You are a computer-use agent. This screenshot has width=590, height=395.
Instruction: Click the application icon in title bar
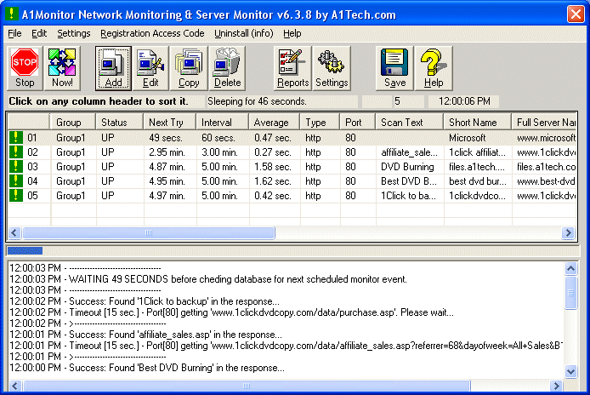pos(11,14)
